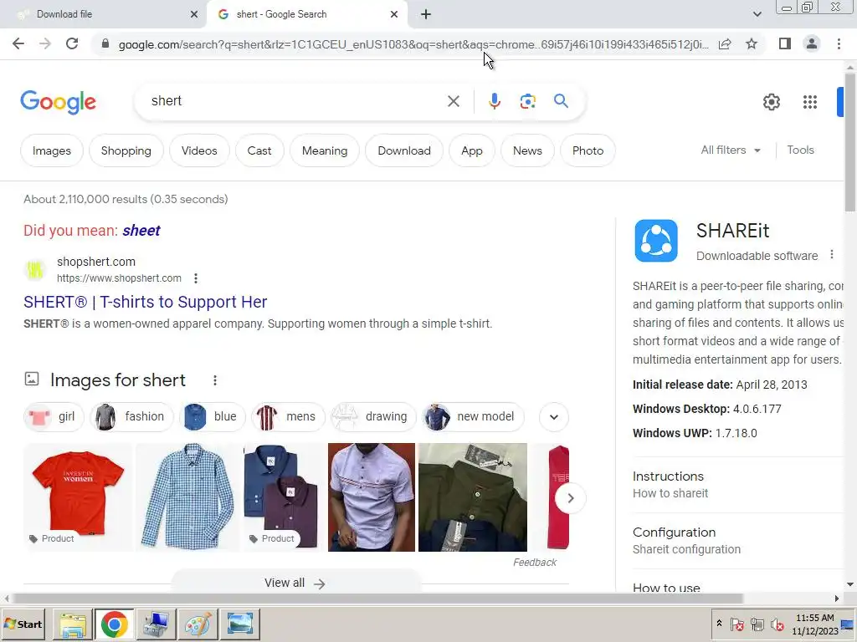Select the App filter chip
The image size is (857, 642).
(x=472, y=150)
